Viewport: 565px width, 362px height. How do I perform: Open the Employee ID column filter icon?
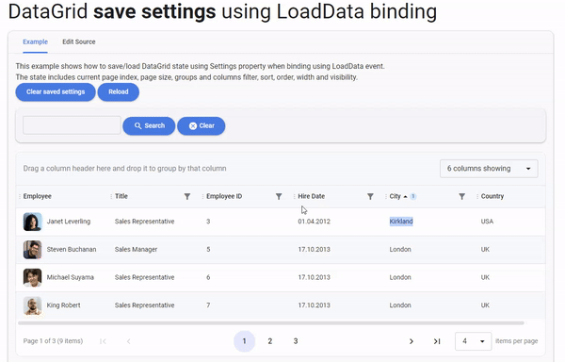pyautogui.click(x=279, y=196)
